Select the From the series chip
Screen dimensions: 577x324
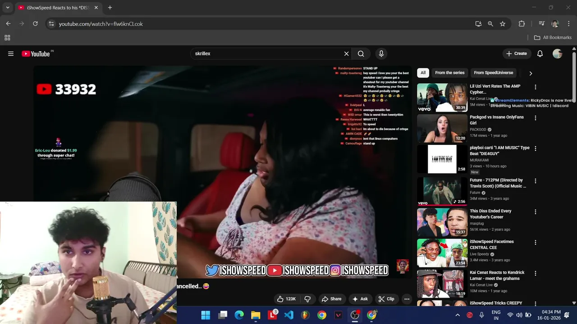[449, 72]
